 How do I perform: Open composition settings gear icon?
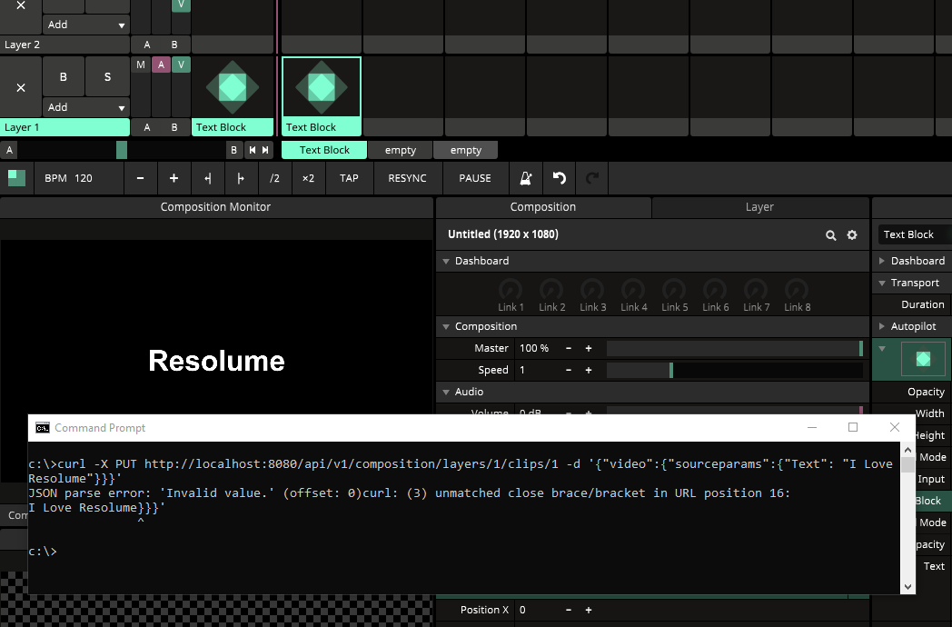[852, 235]
